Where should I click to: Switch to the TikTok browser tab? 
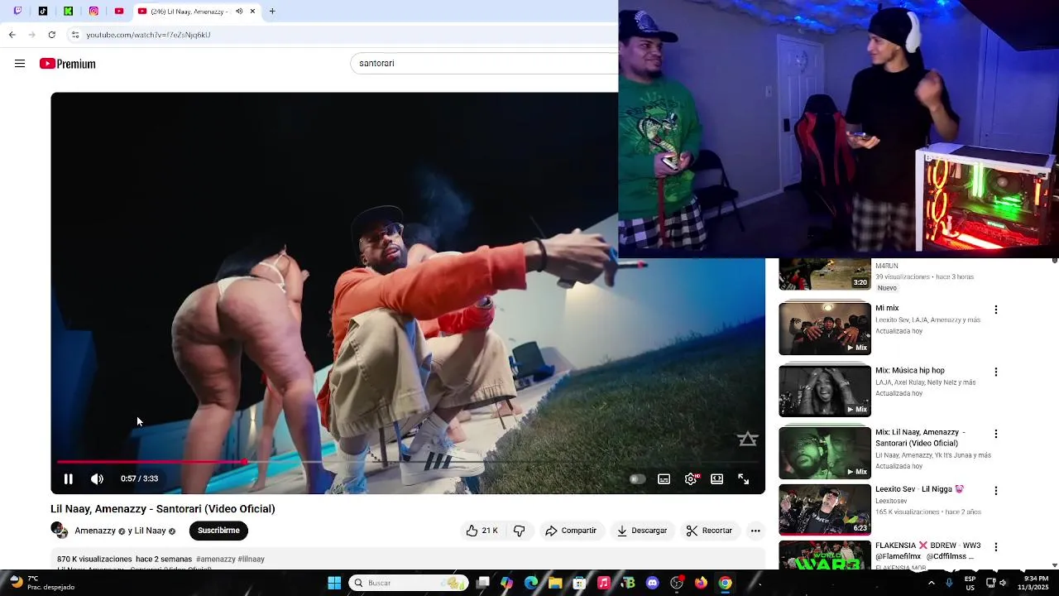tap(43, 12)
